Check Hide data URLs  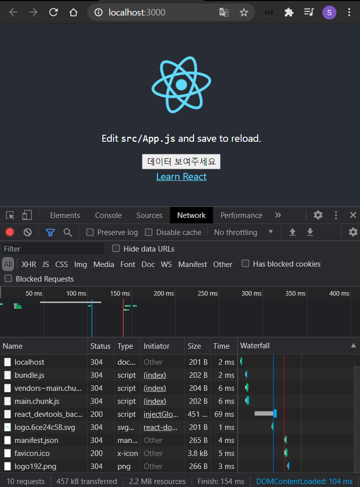116,249
